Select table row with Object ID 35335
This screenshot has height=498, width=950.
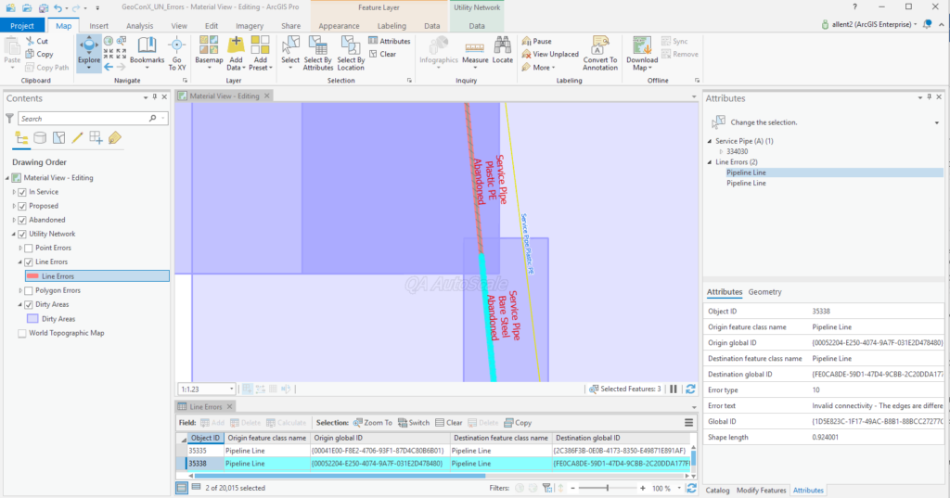click(436, 451)
